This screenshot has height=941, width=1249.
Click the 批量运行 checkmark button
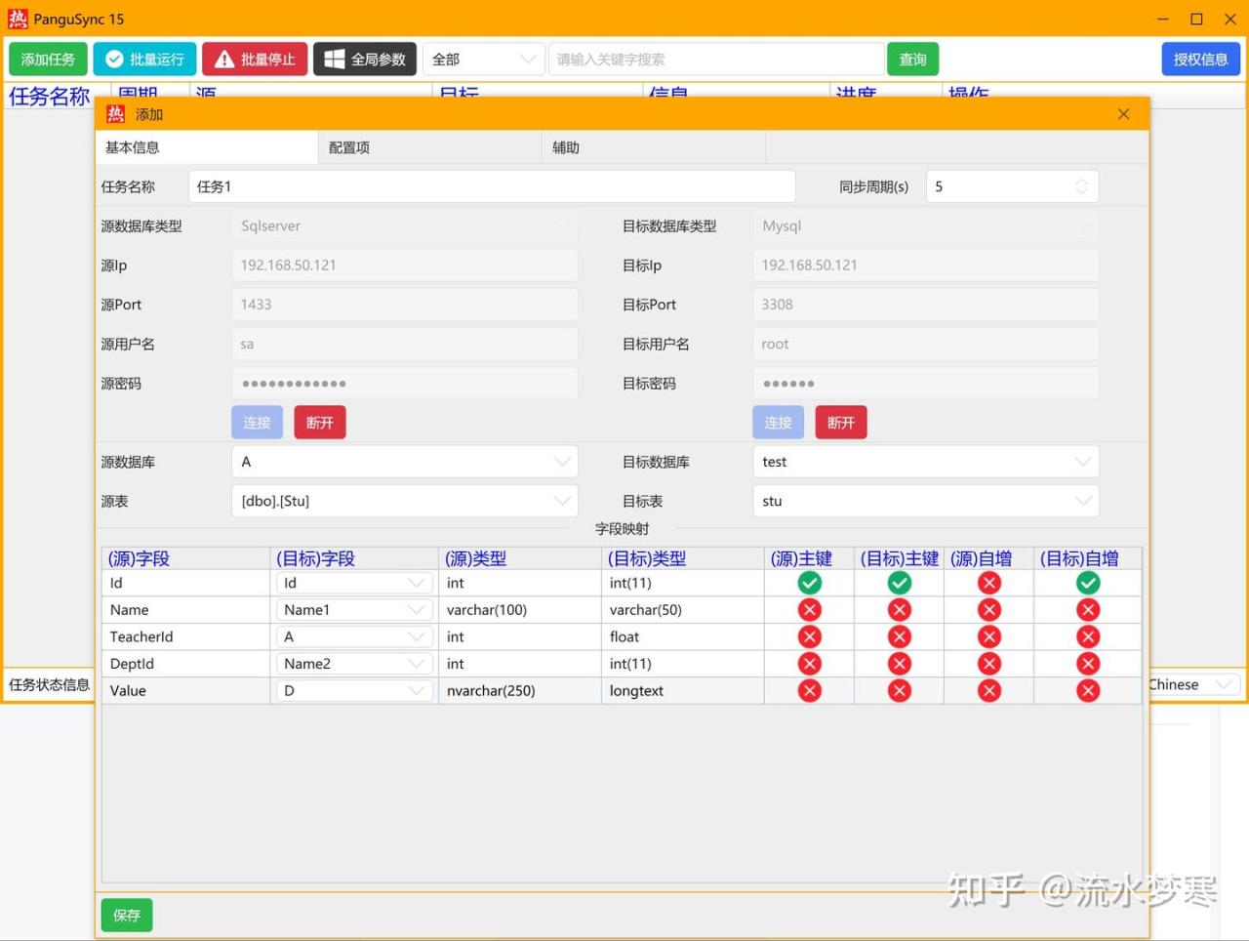144,60
